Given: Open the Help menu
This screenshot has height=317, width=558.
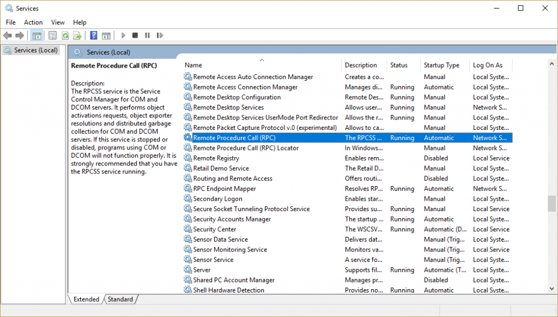Looking at the screenshot, I should tap(80, 22).
